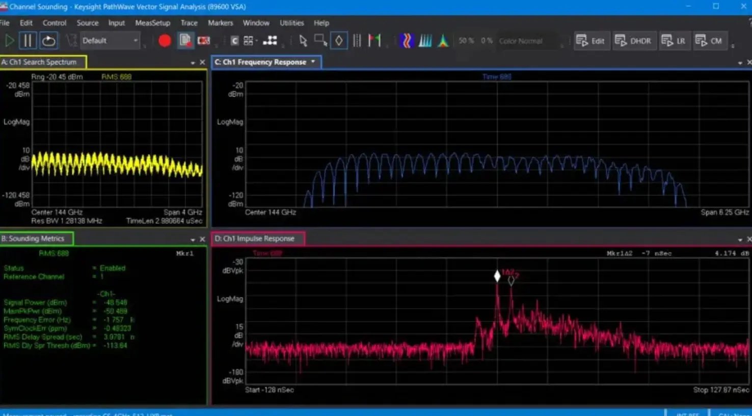The image size is (752, 416).
Task: Select the C: Ch1 Frequency Response tab
Action: pyautogui.click(x=266, y=62)
